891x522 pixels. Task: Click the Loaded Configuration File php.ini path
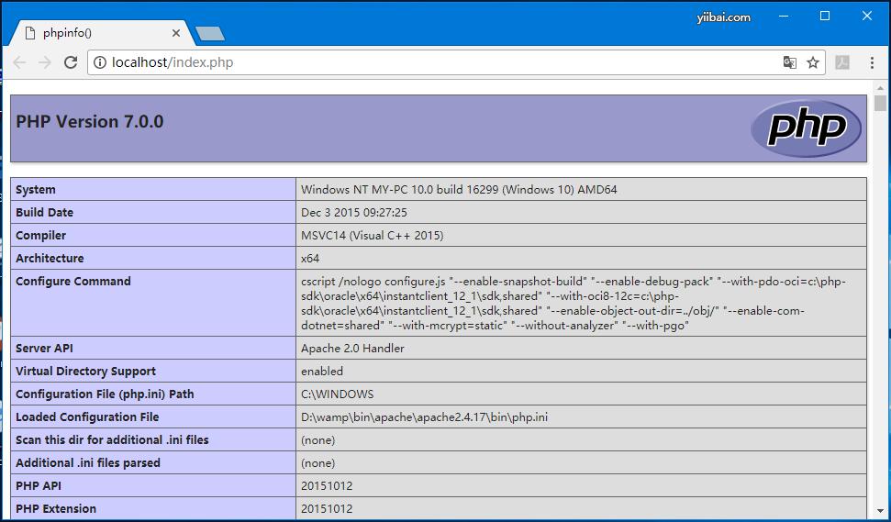coord(424,416)
